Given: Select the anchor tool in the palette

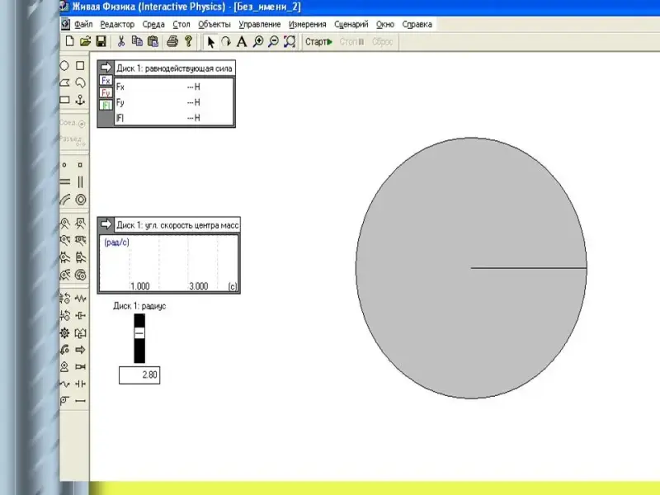Looking at the screenshot, I should tap(81, 100).
